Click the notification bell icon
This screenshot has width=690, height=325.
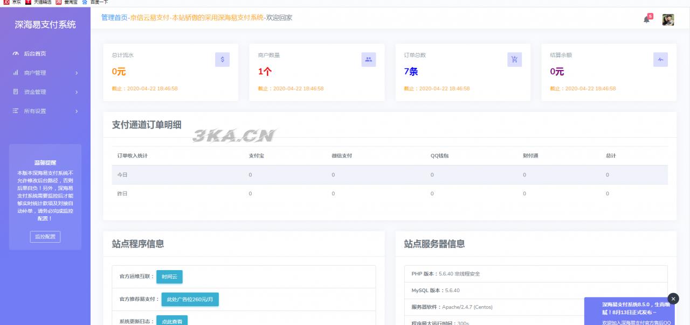click(x=646, y=19)
